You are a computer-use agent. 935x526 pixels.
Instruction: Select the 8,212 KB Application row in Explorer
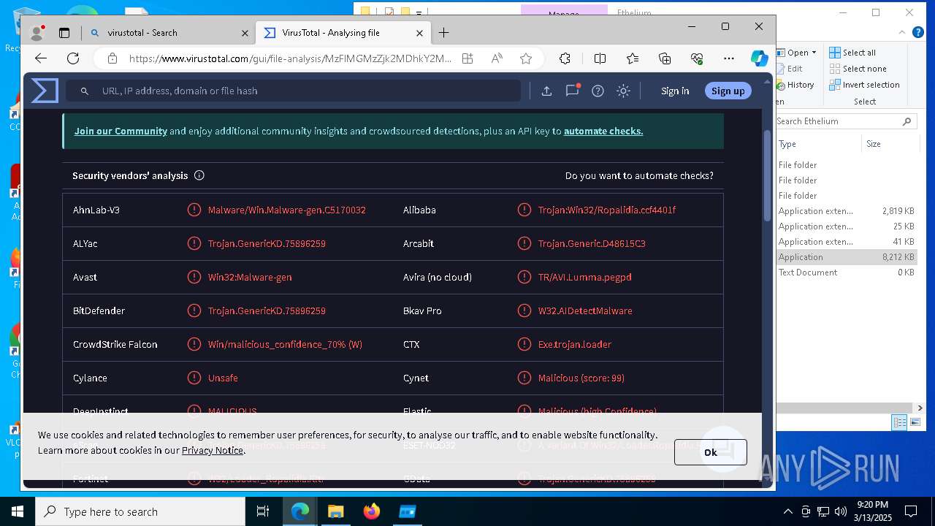click(847, 257)
